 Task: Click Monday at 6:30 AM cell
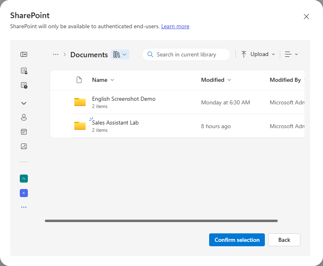(x=225, y=102)
